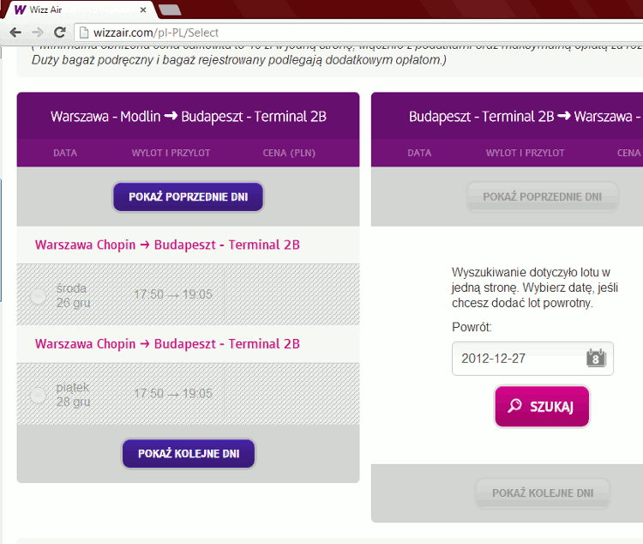Reload the Wizz Air page
The image size is (643, 544).
[x=60, y=33]
